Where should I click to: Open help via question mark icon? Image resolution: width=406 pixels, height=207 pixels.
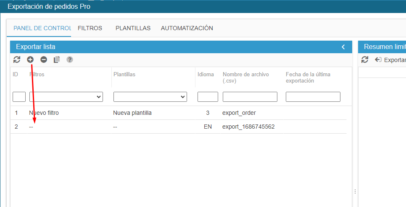click(70, 60)
